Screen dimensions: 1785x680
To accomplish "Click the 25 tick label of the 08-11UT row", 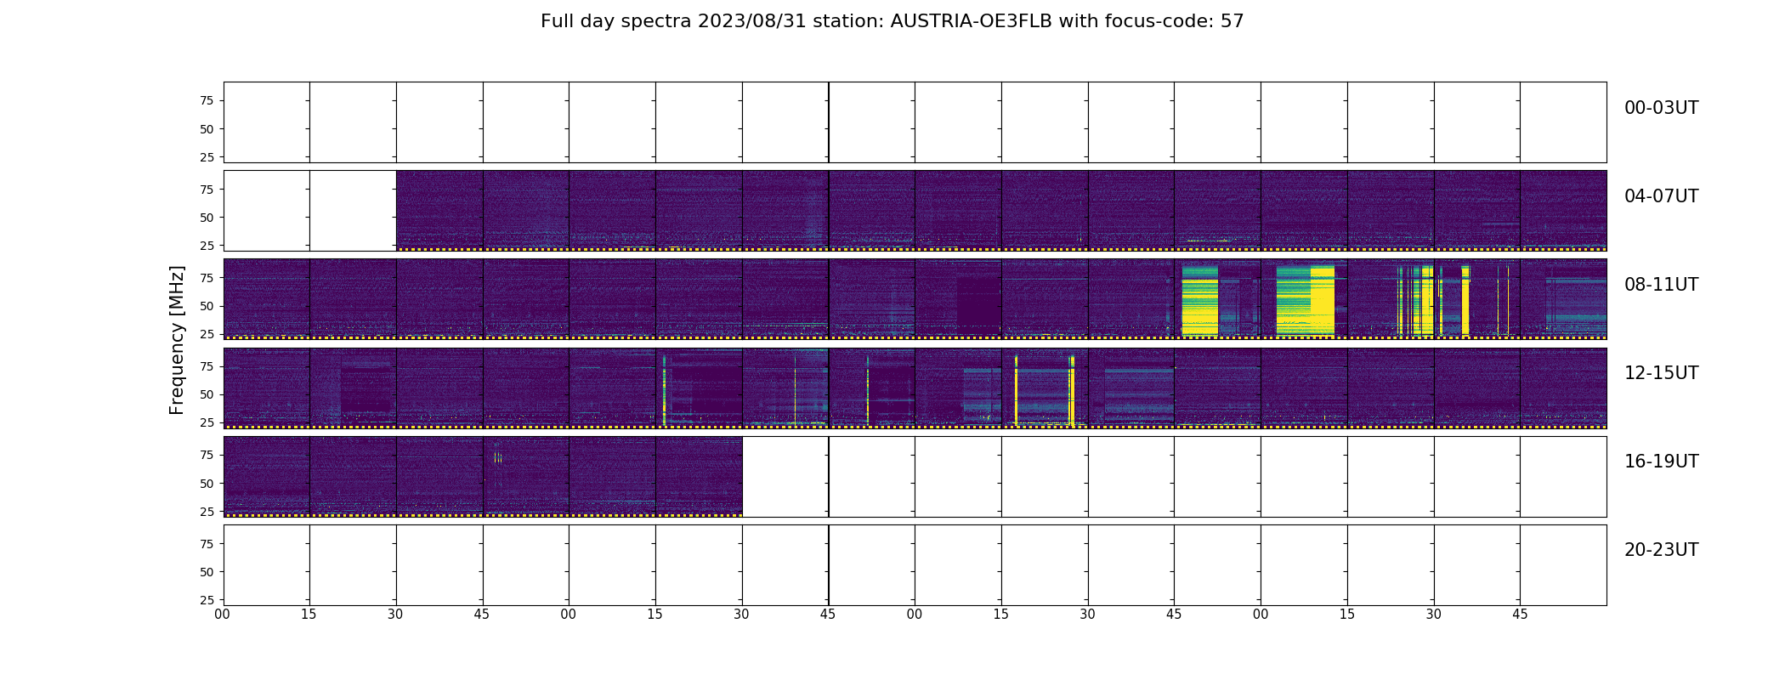I will (x=207, y=334).
